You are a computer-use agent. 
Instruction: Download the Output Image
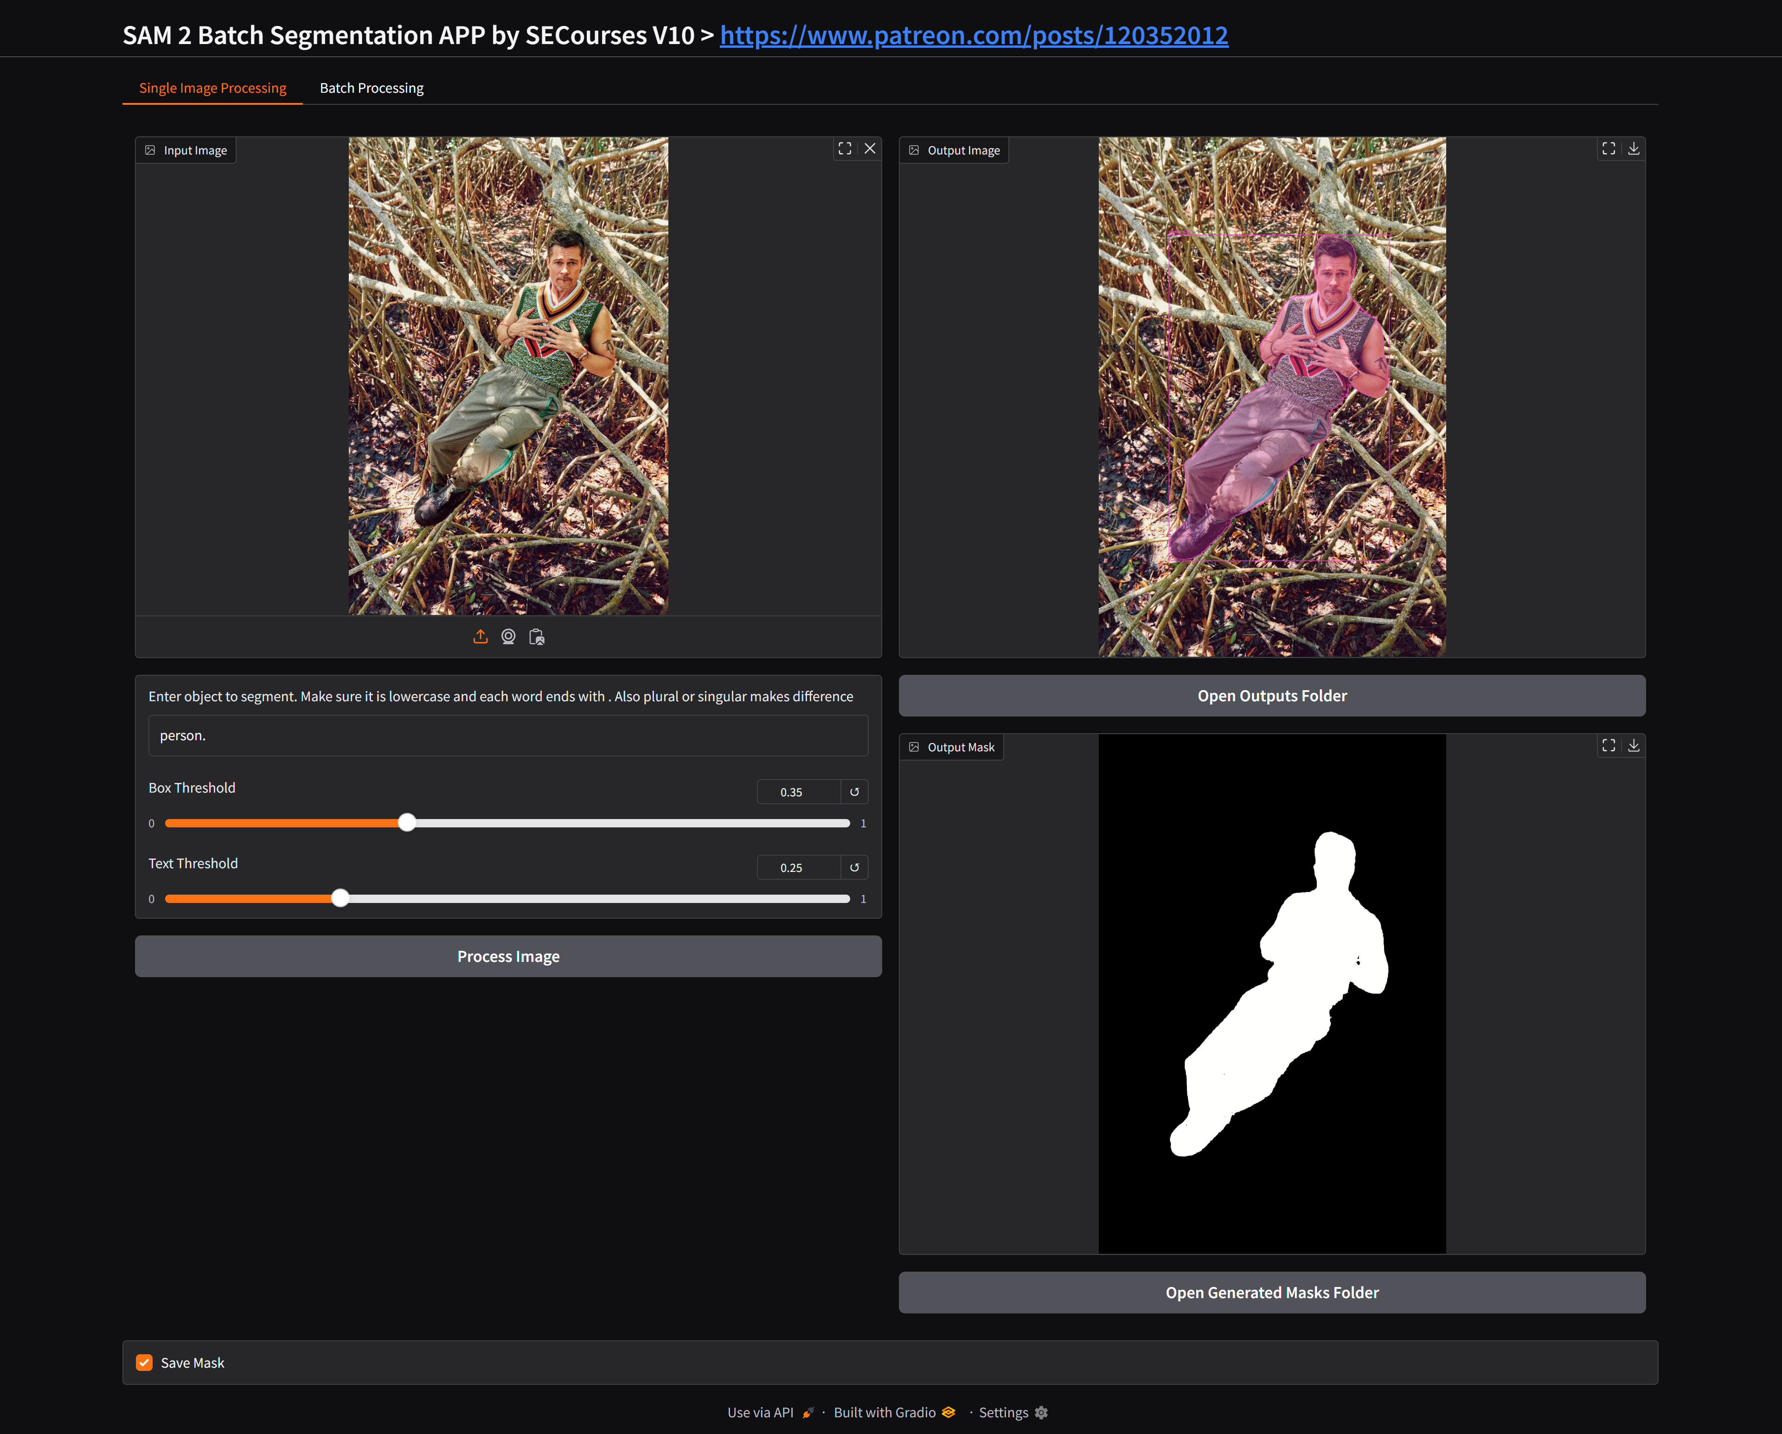coord(1633,149)
